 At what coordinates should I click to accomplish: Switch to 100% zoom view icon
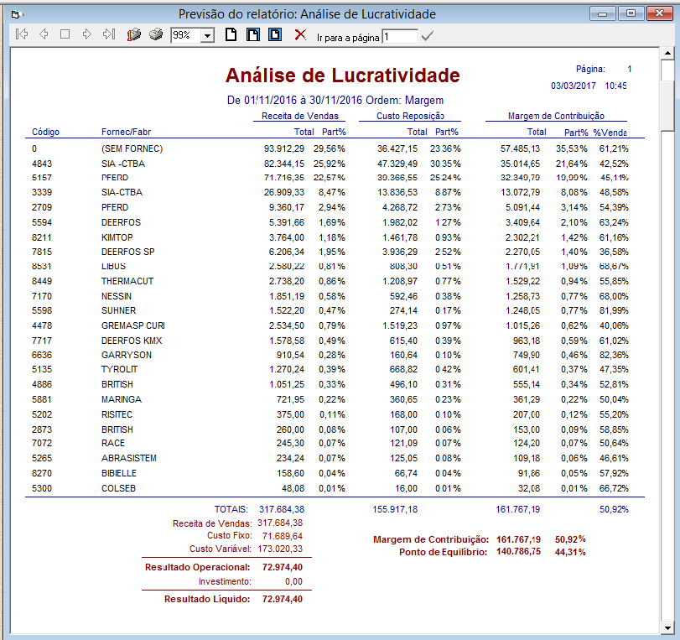point(274,34)
